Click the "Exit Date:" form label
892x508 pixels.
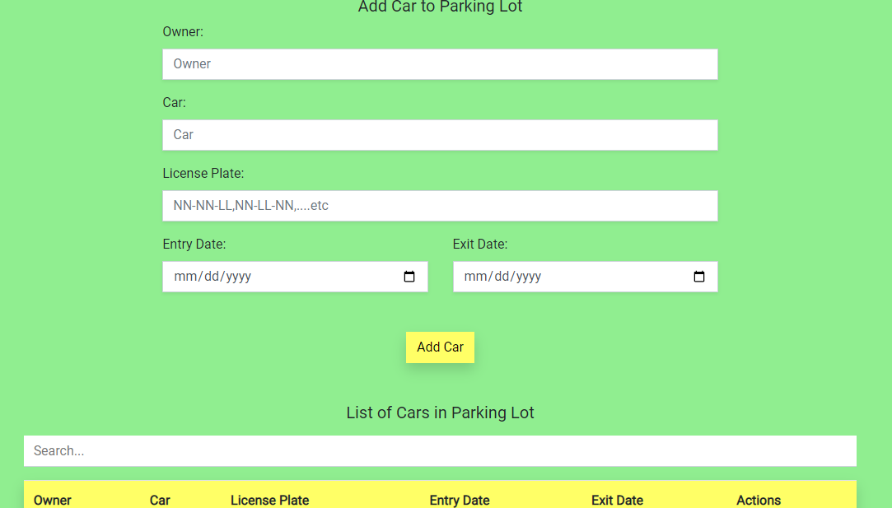pyautogui.click(x=480, y=244)
